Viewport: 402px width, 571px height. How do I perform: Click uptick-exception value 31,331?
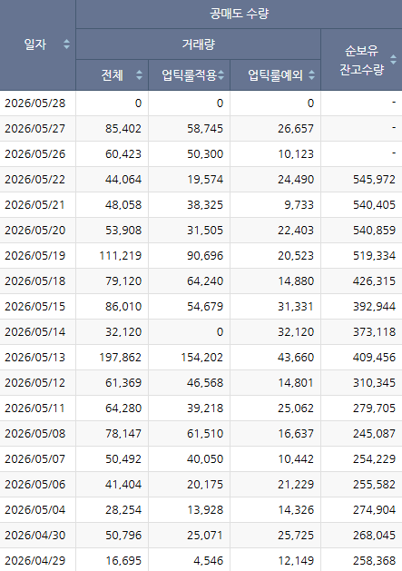[296, 307]
